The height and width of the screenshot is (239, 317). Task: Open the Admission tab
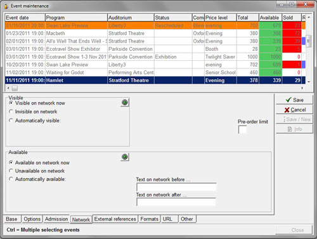click(56, 219)
